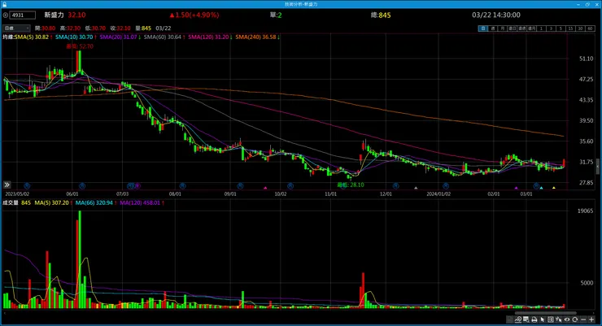Zoom out chart with minus icon
Viewport: 602px width, 326px height.
click(x=583, y=319)
